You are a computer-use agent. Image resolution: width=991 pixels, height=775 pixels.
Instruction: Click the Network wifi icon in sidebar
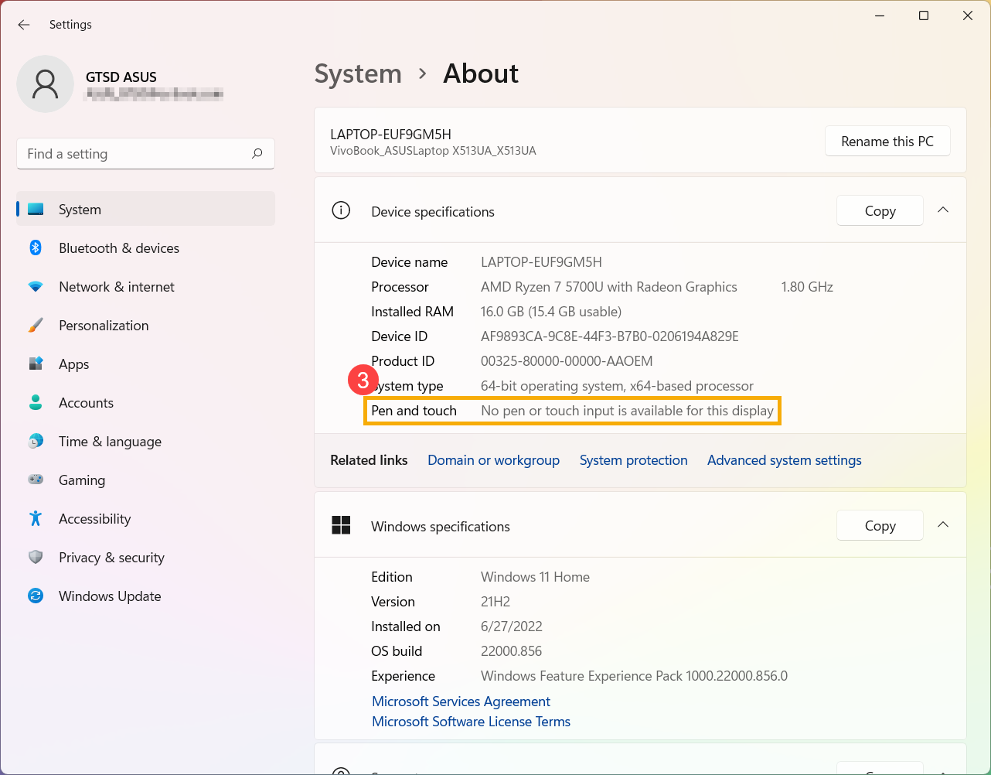(36, 287)
